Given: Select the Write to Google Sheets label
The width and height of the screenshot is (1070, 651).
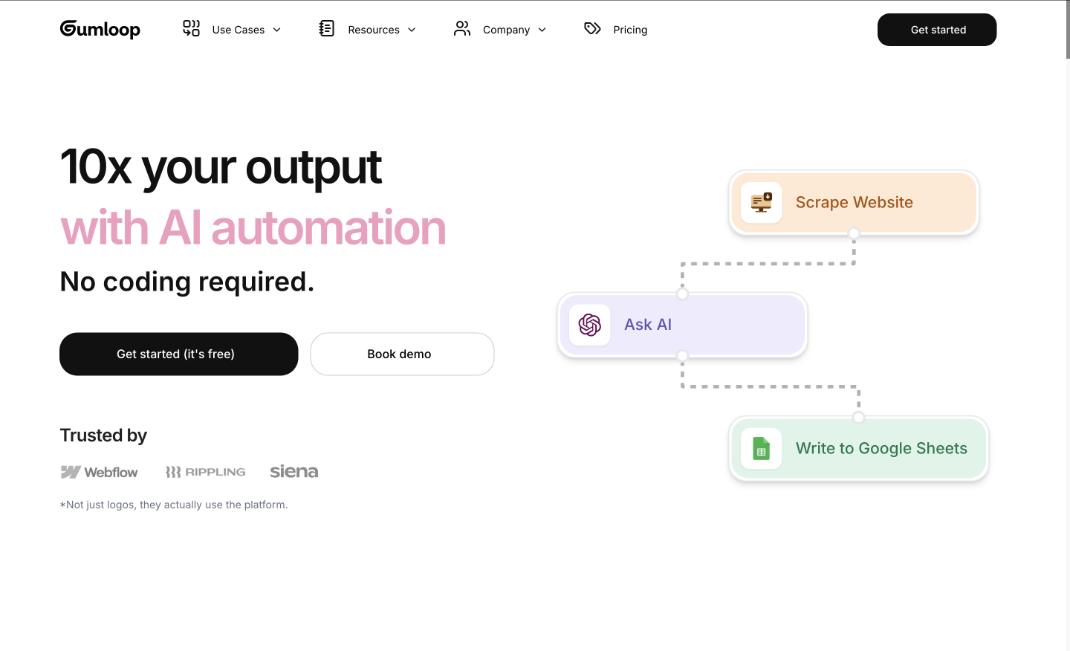Looking at the screenshot, I should (x=881, y=448).
